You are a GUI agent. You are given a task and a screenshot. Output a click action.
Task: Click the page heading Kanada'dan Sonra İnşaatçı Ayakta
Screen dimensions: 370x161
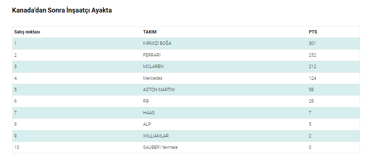(x=62, y=11)
